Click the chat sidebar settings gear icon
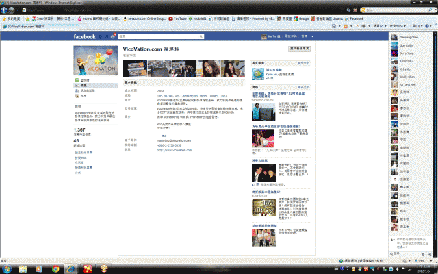 coord(423,254)
